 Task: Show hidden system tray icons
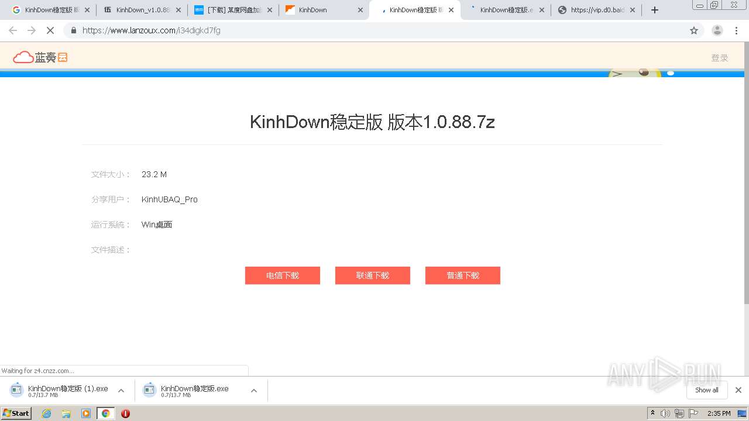pyautogui.click(x=653, y=413)
